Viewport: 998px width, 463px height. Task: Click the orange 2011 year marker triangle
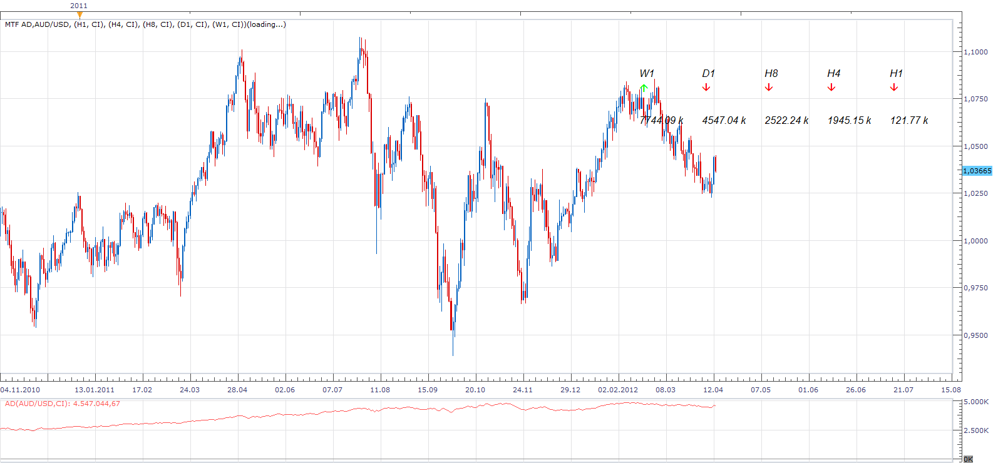(80, 15)
